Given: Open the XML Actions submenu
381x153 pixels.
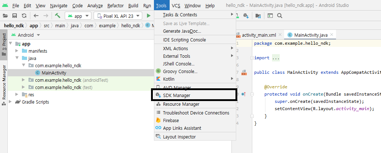Looking at the screenshot, I should pos(195,48).
